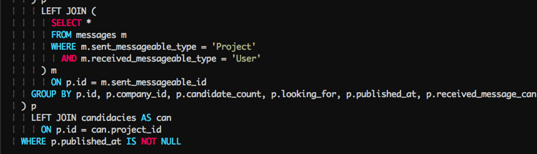Screen dimensions: 537x154
Task: Click the messages table name
Action: [x=96, y=35]
